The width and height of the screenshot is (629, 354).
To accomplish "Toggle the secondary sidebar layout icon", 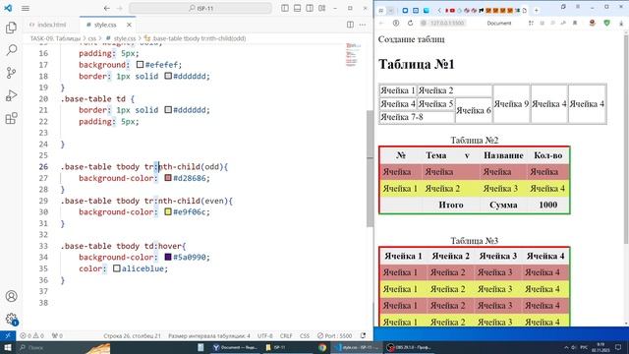I will 310,8.
